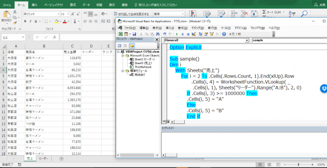Apply yellow fill color bucket
Screen dimensions: 327x168
56,21
